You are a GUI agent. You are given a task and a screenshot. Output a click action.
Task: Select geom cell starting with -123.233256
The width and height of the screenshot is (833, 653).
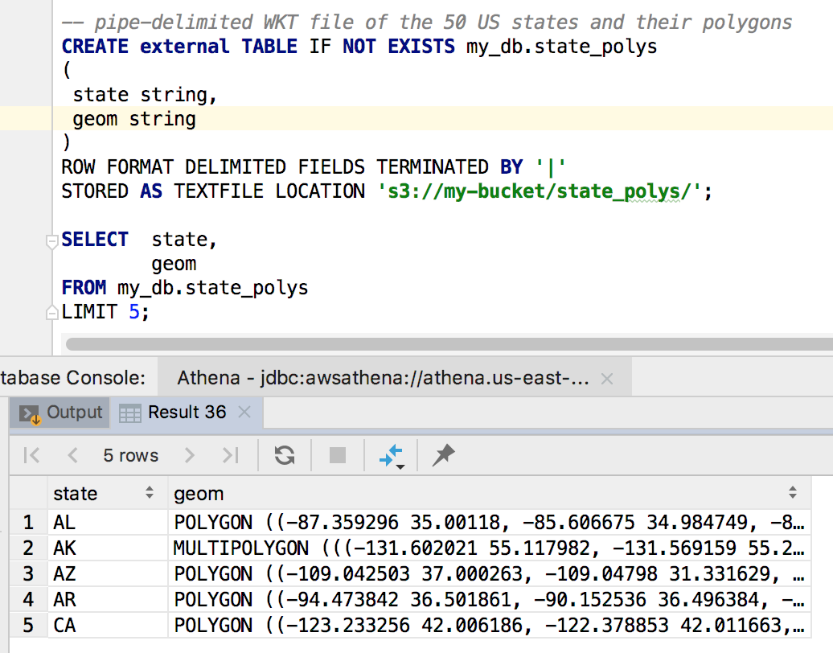tap(490, 625)
